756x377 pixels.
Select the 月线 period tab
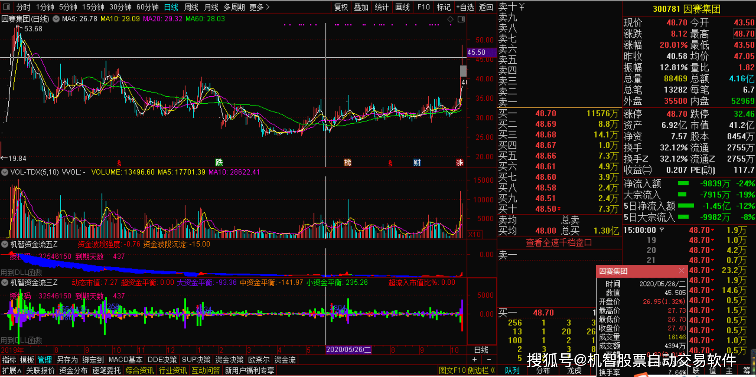click(x=211, y=7)
